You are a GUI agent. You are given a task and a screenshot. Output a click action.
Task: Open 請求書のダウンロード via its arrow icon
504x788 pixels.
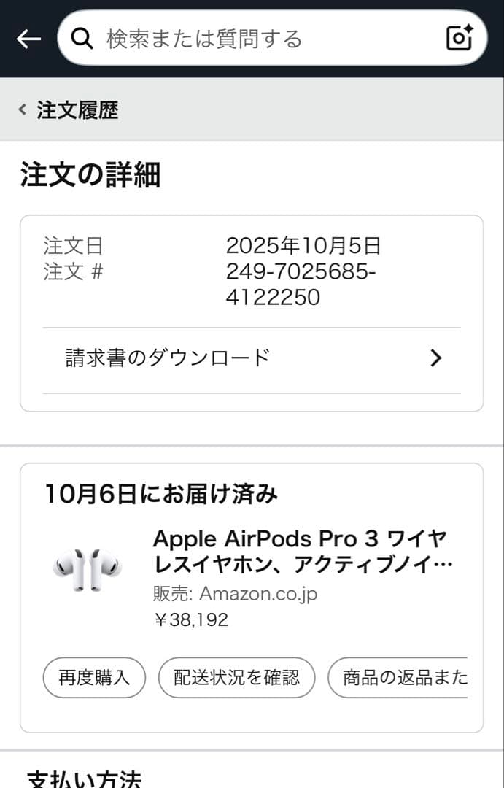pyautogui.click(x=435, y=358)
